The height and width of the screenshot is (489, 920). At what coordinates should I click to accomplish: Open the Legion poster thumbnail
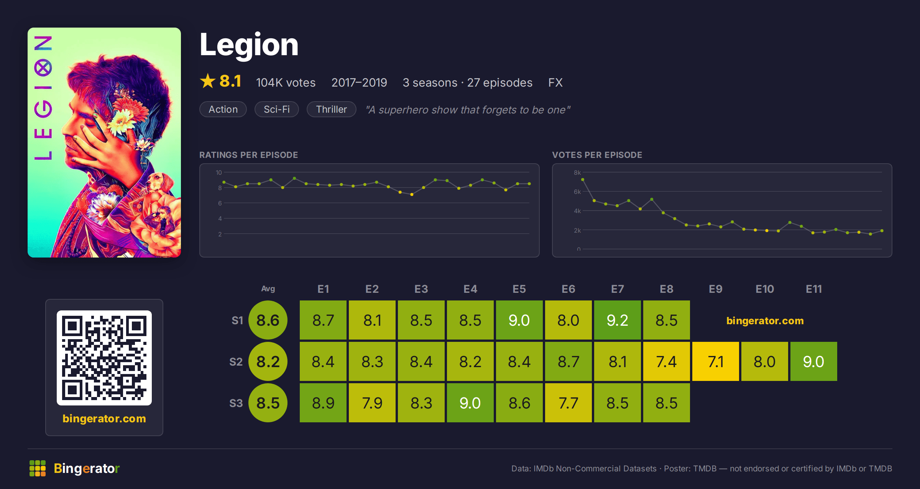coord(104,143)
